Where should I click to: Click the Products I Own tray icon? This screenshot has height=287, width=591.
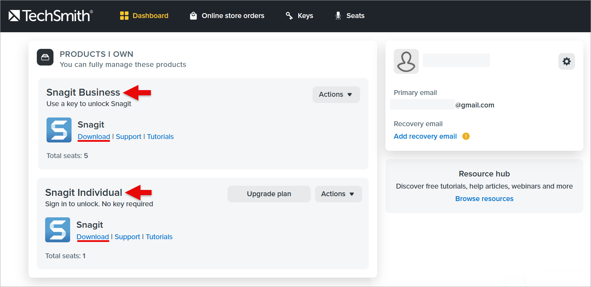[x=45, y=57]
